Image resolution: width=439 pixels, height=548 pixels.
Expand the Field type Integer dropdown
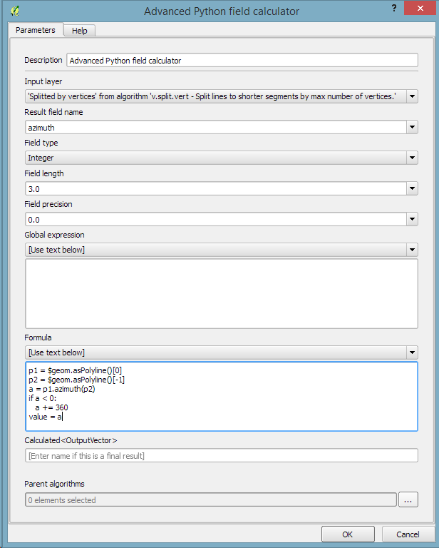coord(411,158)
